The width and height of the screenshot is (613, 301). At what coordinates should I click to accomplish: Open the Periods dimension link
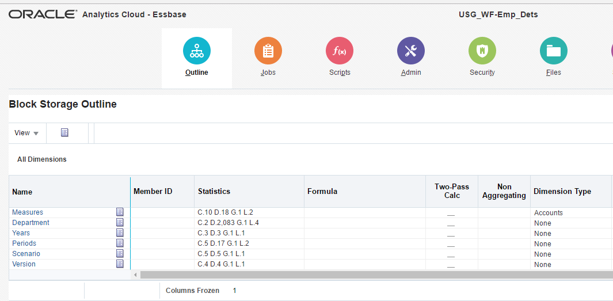24,243
